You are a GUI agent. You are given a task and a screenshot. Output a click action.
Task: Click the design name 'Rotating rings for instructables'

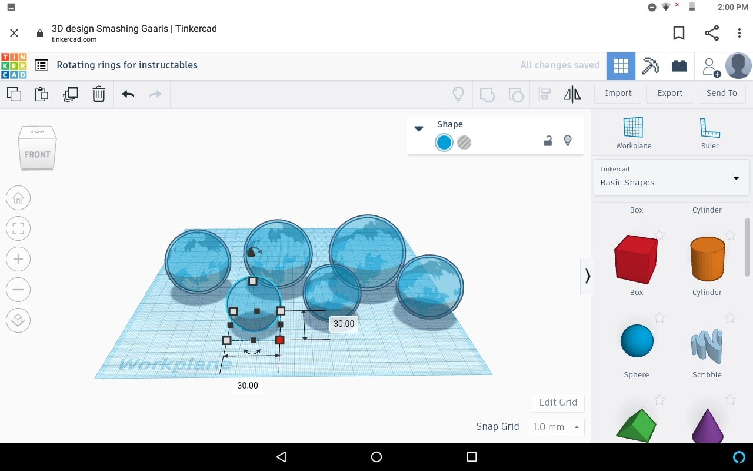(x=127, y=65)
